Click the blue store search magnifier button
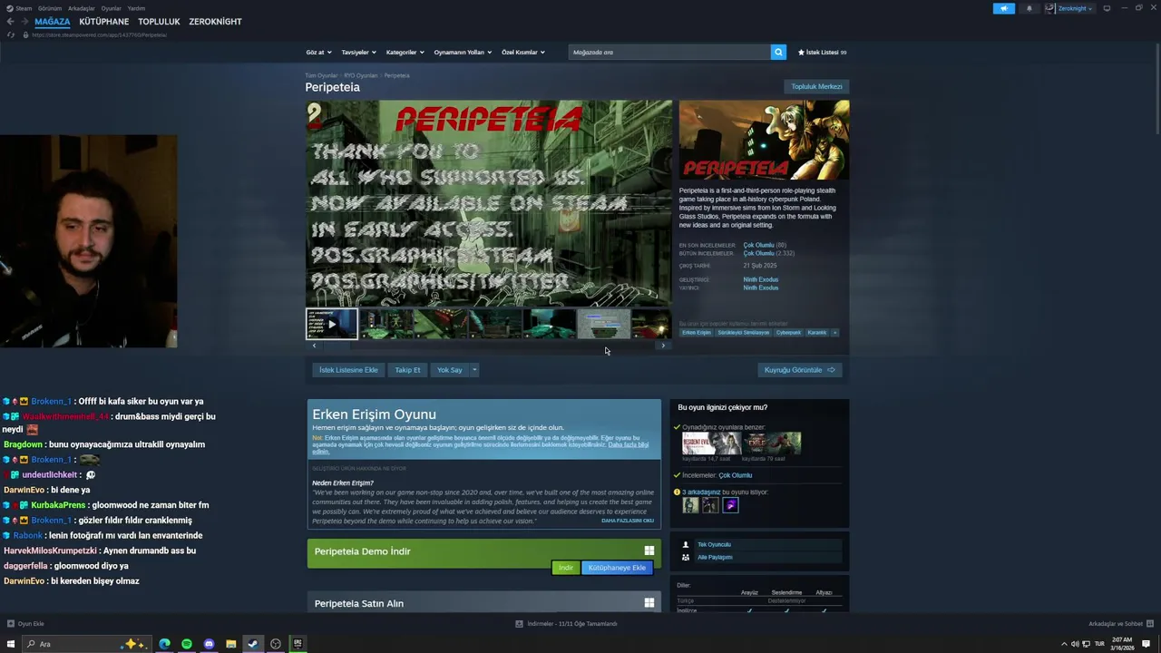Image resolution: width=1161 pixels, height=653 pixels. click(x=778, y=52)
